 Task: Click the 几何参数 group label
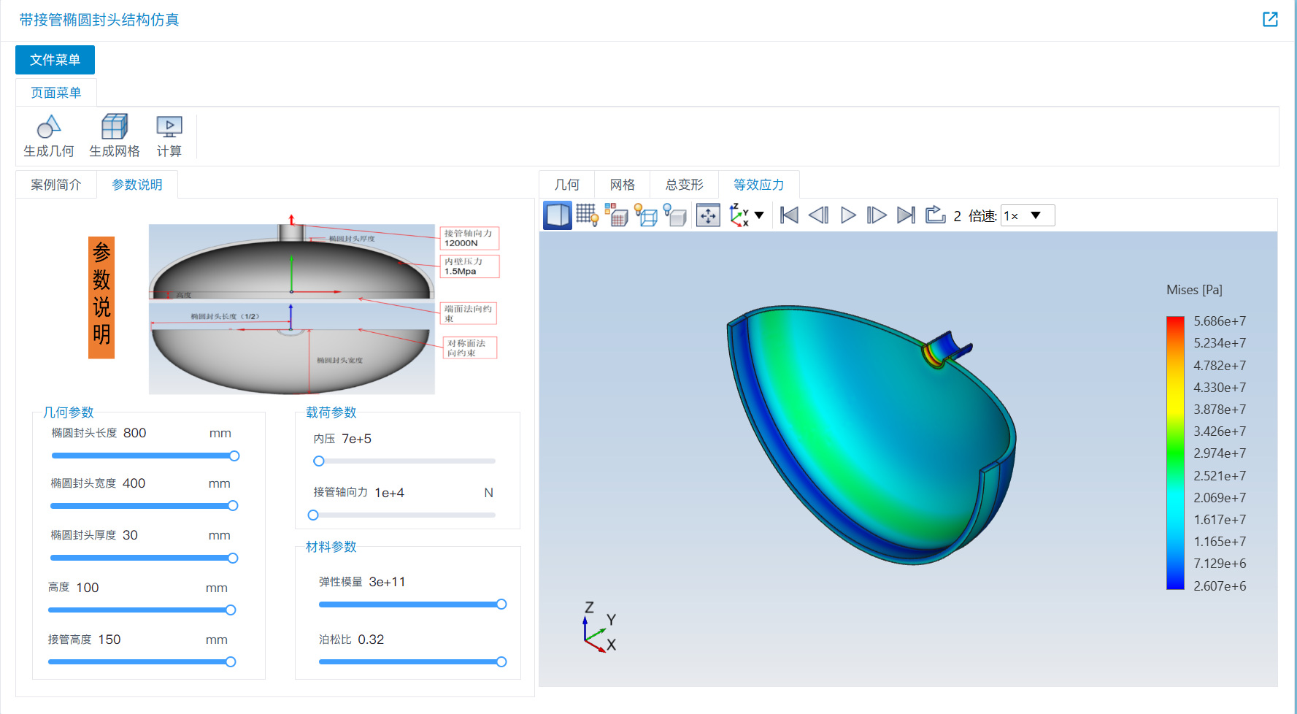click(x=69, y=412)
